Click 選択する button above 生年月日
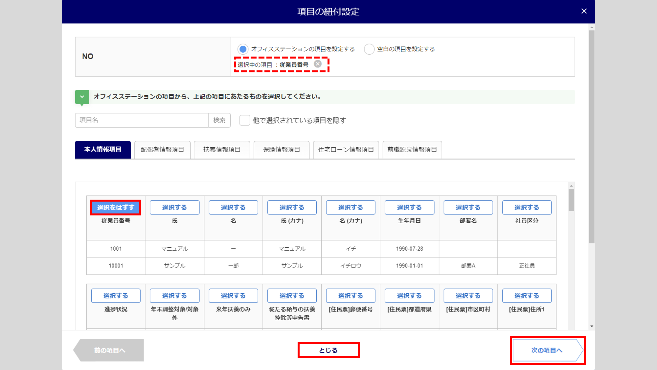 [x=409, y=208]
